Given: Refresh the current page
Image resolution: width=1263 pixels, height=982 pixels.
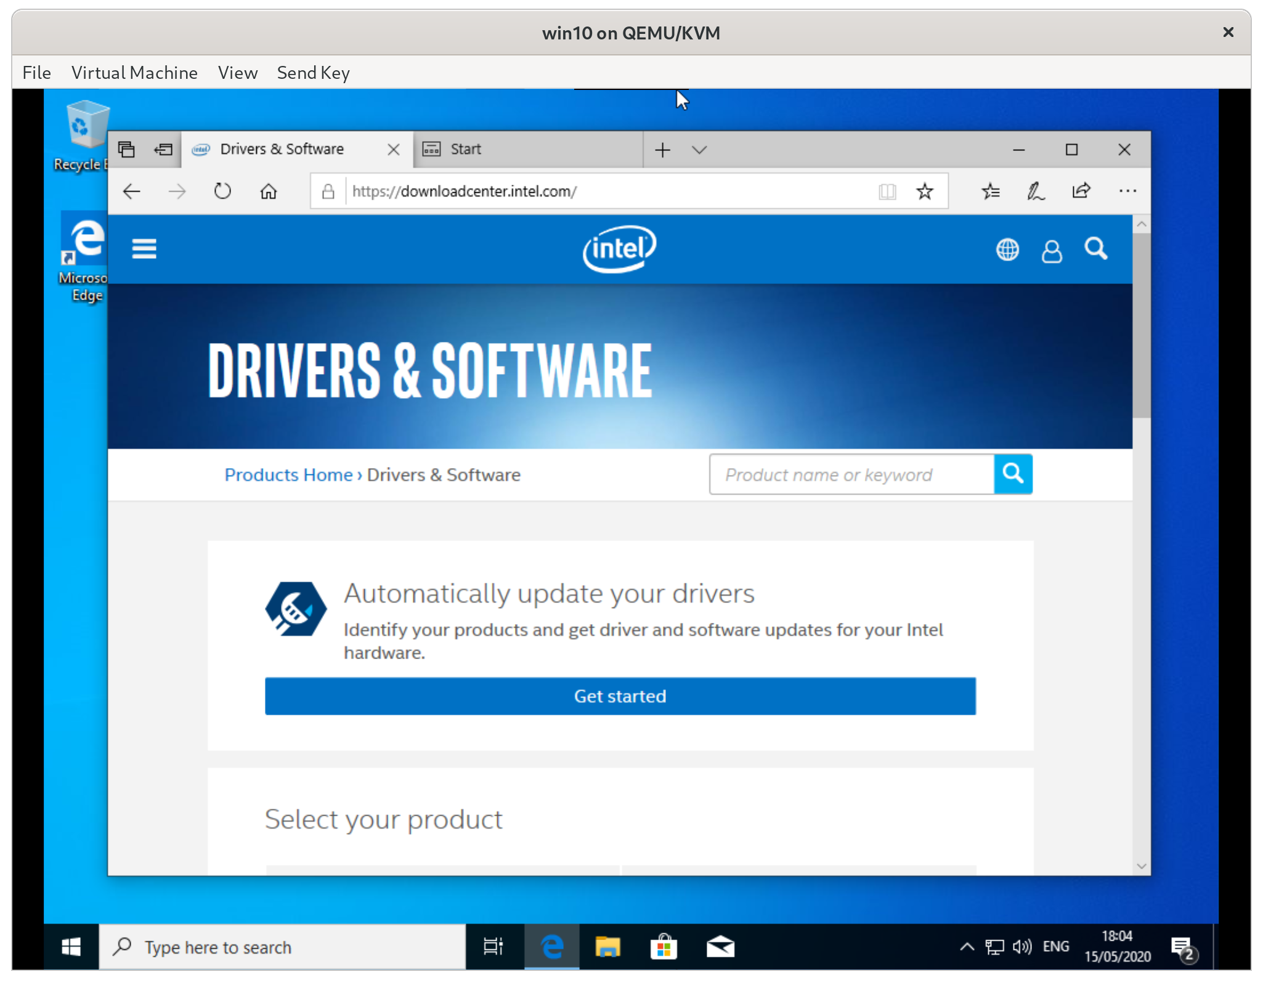Looking at the screenshot, I should tap(222, 192).
